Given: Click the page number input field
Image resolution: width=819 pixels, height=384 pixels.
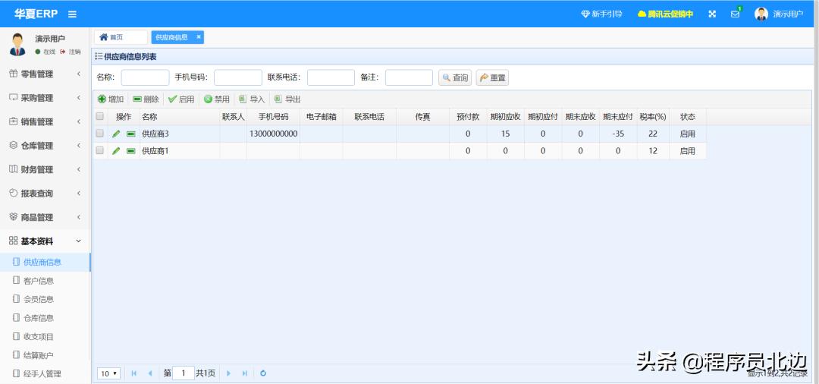Looking at the screenshot, I should (x=184, y=373).
